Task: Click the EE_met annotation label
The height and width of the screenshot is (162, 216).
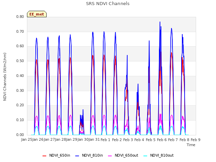Action: pos(37,14)
